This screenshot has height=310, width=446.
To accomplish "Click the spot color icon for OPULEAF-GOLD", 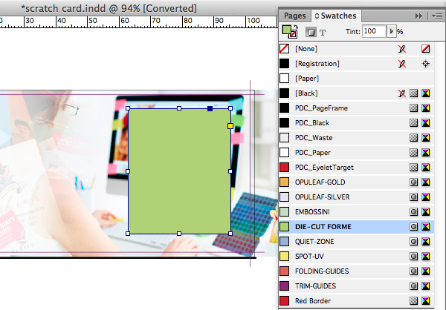I will coord(414,182).
